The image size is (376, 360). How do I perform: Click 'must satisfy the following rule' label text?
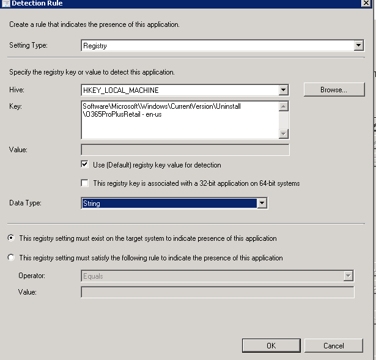pos(151,258)
